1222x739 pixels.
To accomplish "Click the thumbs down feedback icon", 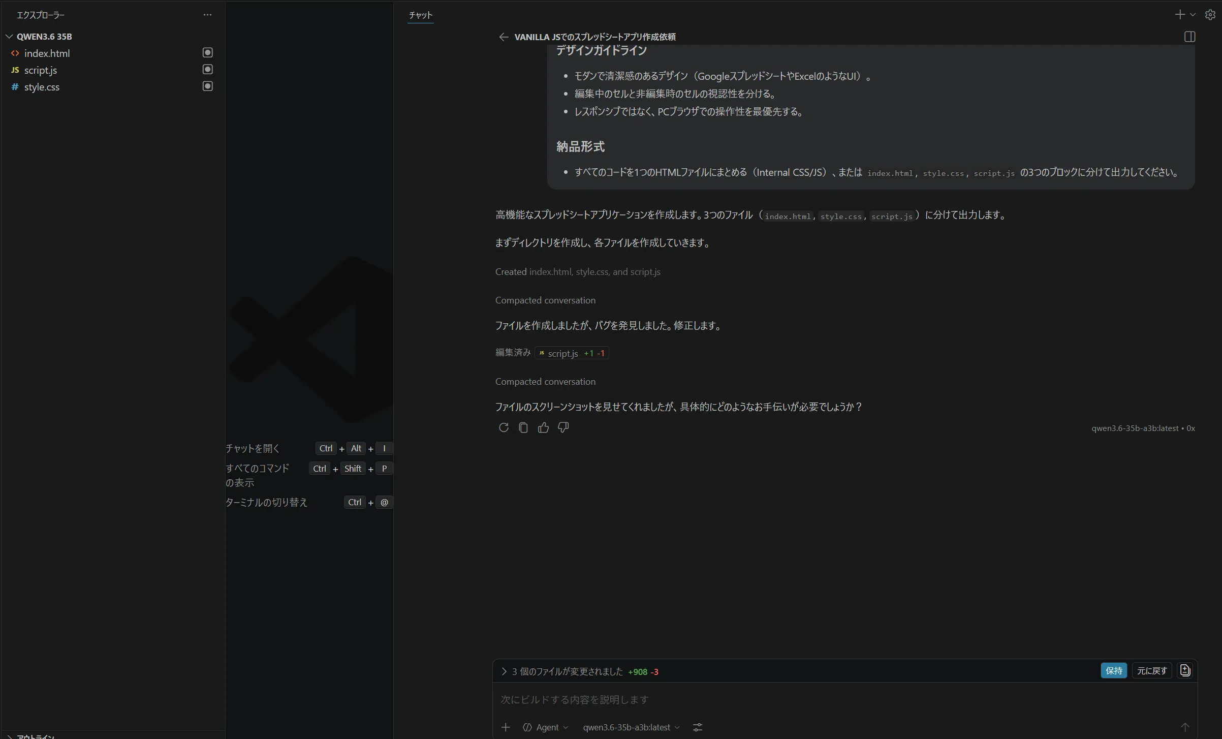I will pos(563,427).
